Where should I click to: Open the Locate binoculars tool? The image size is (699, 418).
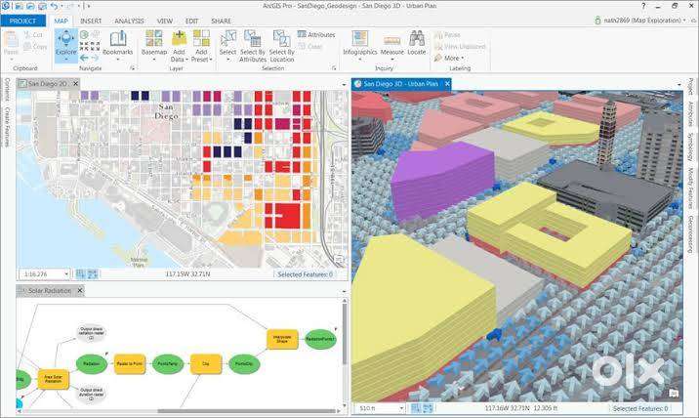(416, 43)
